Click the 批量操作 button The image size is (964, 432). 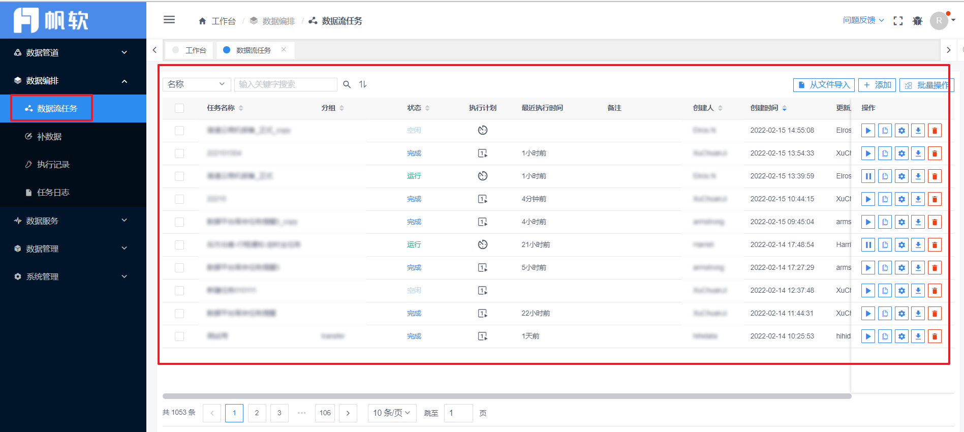[927, 85]
